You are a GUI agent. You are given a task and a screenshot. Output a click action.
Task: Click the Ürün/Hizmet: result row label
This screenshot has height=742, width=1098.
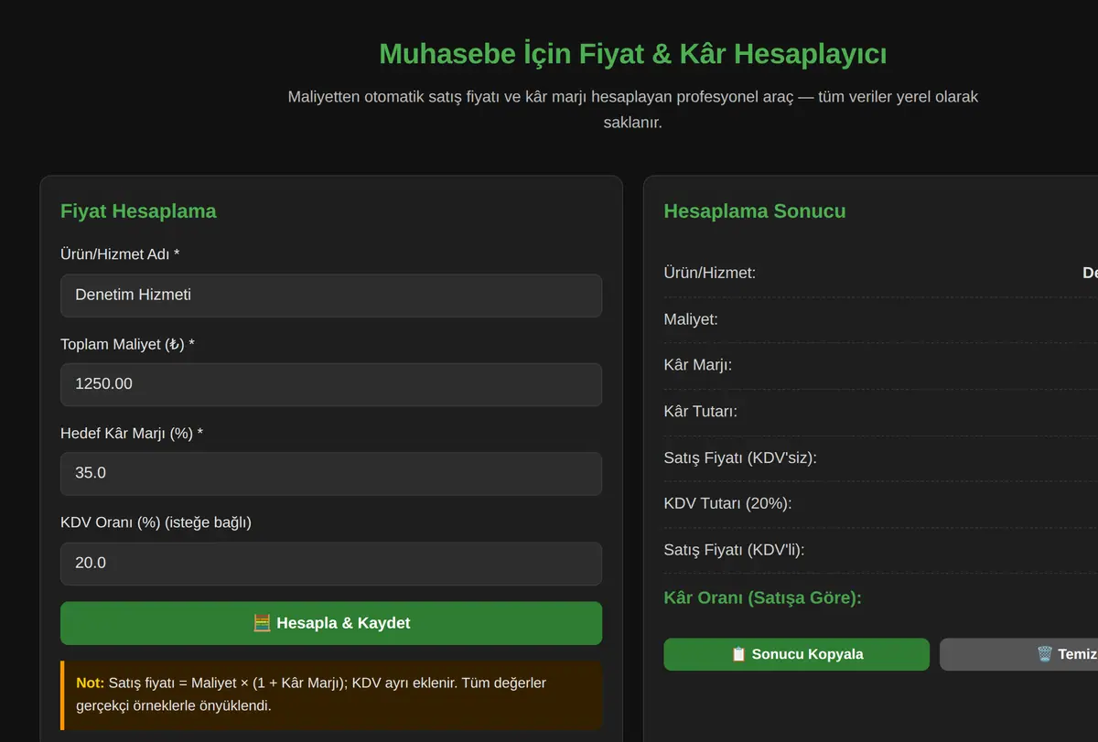(x=710, y=273)
